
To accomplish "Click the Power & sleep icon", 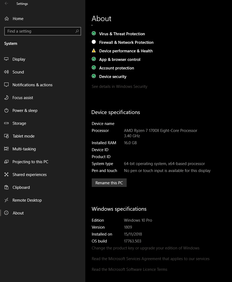I will 6,110.
